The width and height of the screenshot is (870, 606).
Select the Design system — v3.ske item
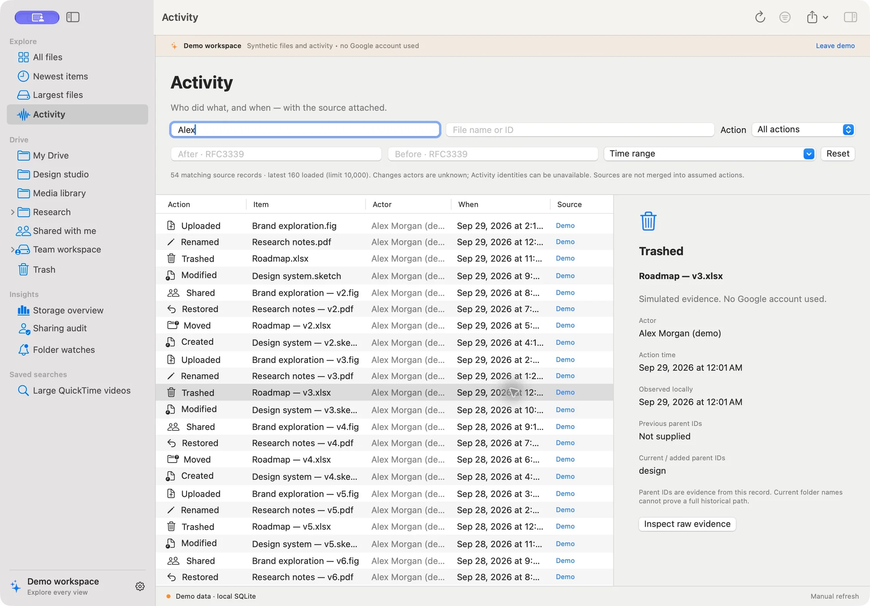(x=304, y=410)
